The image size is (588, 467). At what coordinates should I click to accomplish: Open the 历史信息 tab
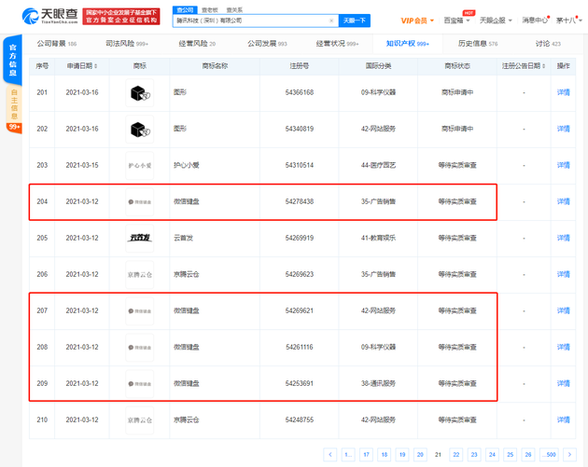tap(477, 44)
